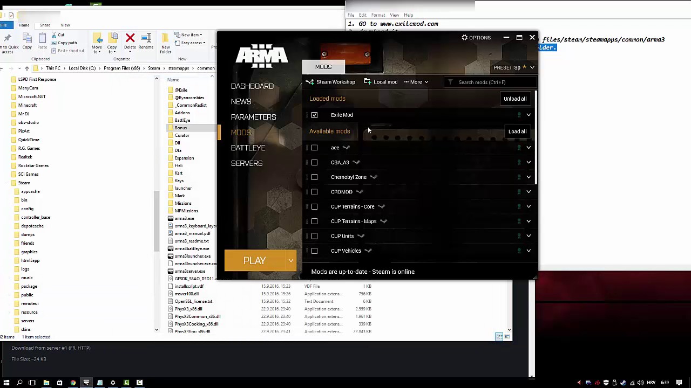
Task: Click the Steam Workshop icon button
Action: pos(310,82)
